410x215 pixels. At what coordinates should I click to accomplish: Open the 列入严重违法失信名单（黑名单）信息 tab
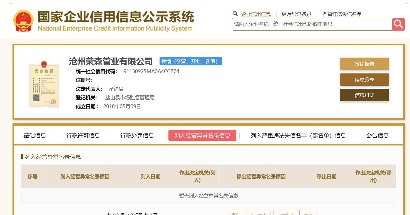pyautogui.click(x=298, y=135)
